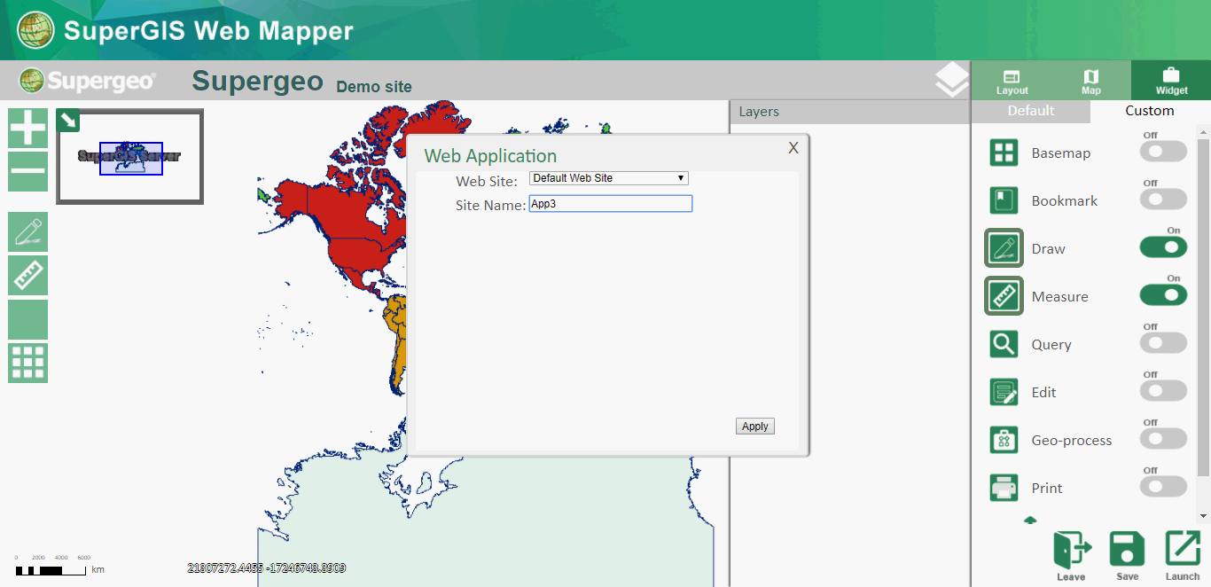Switch to the Widget tab
The image size is (1211, 587).
pyautogui.click(x=1171, y=81)
